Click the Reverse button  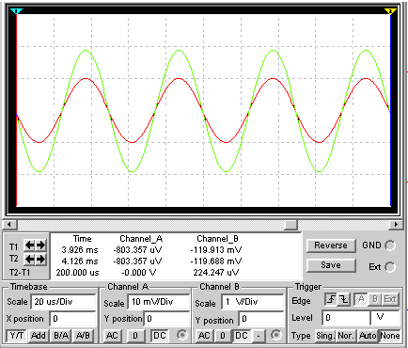click(x=331, y=245)
